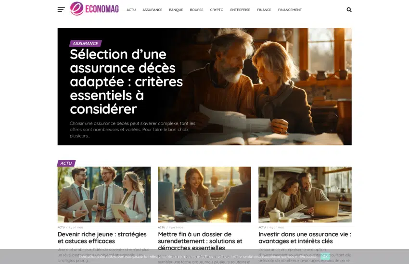Go to the BANQUE section
The width and height of the screenshot is (409, 264).
[x=176, y=10]
